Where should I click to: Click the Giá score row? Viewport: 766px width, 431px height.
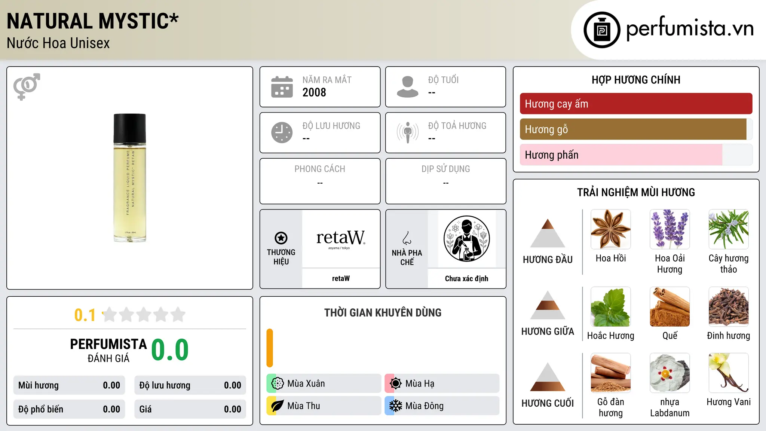pyautogui.click(x=190, y=409)
